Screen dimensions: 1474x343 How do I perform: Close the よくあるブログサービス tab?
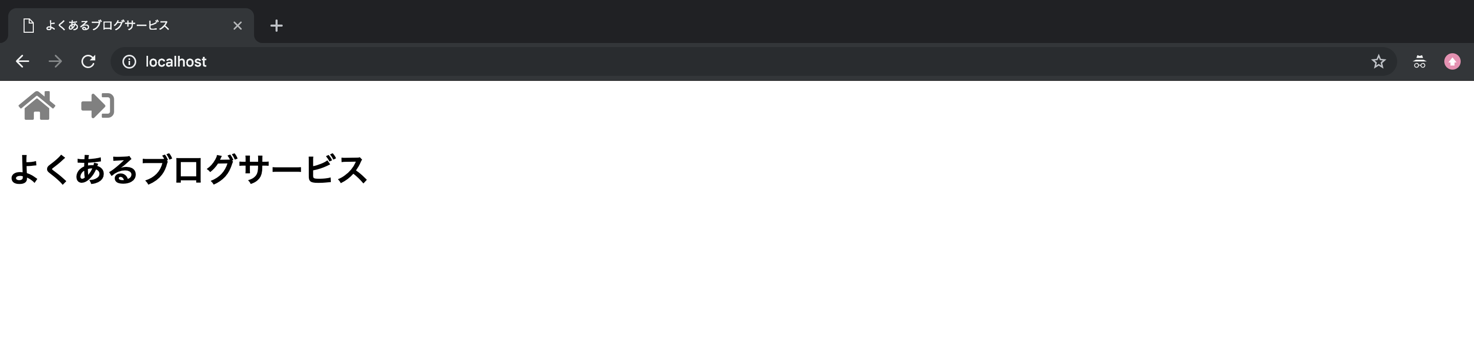pyautogui.click(x=238, y=26)
